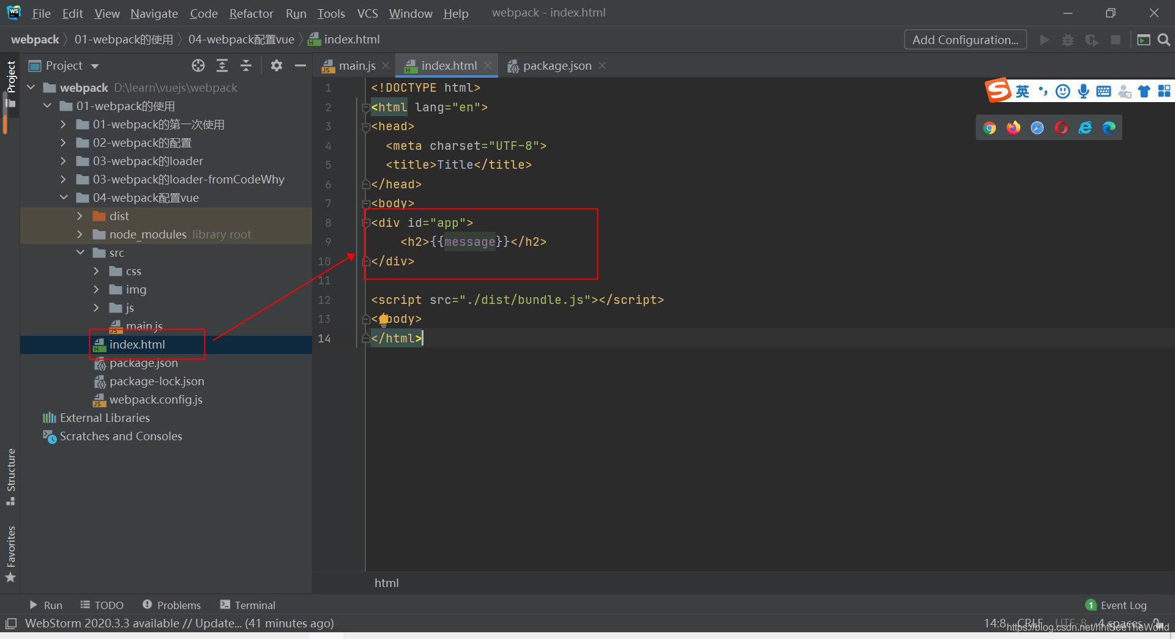Viewport: 1175px width, 639px height.
Task: Open the File menu
Action: click(x=41, y=13)
